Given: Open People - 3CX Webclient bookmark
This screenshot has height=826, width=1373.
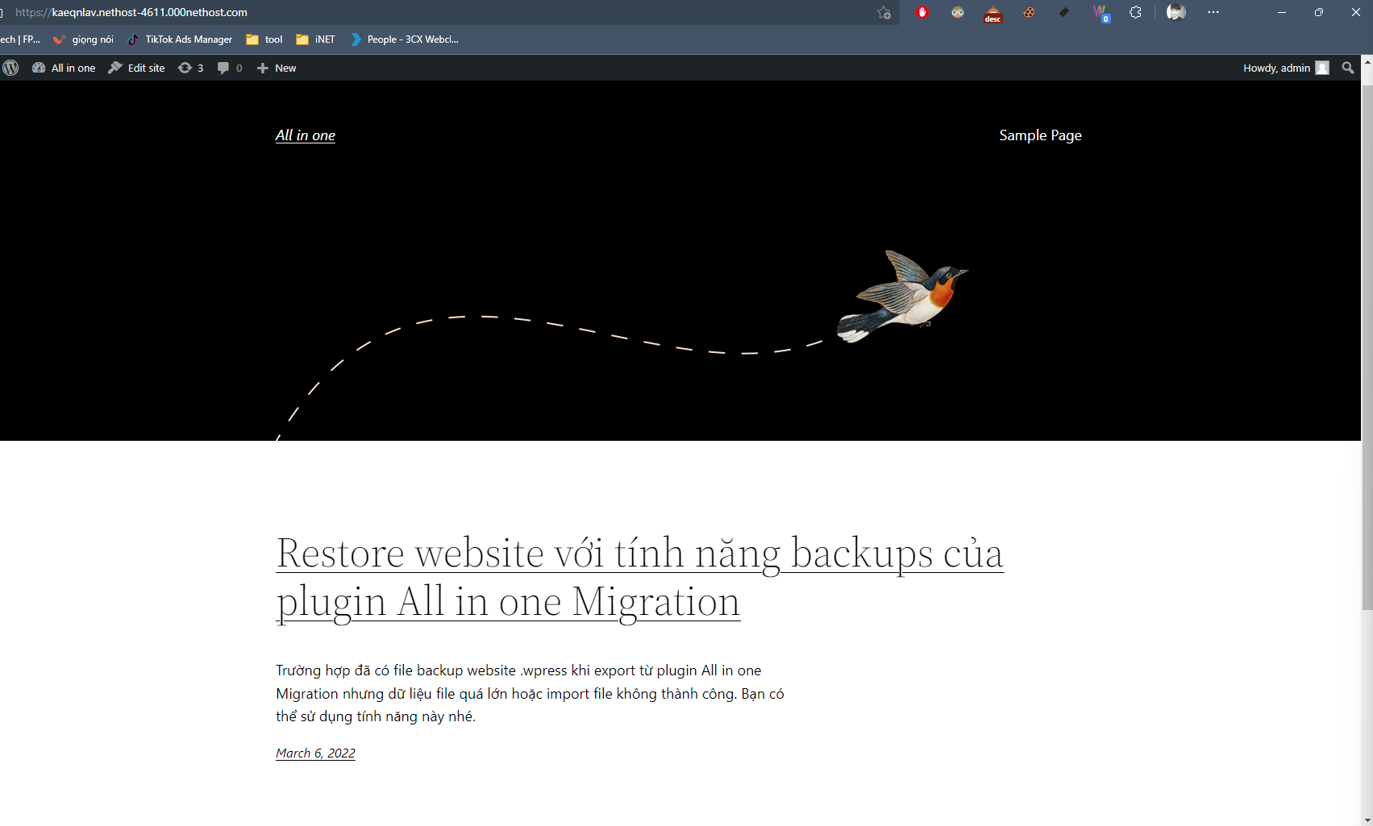Looking at the screenshot, I should coord(405,39).
